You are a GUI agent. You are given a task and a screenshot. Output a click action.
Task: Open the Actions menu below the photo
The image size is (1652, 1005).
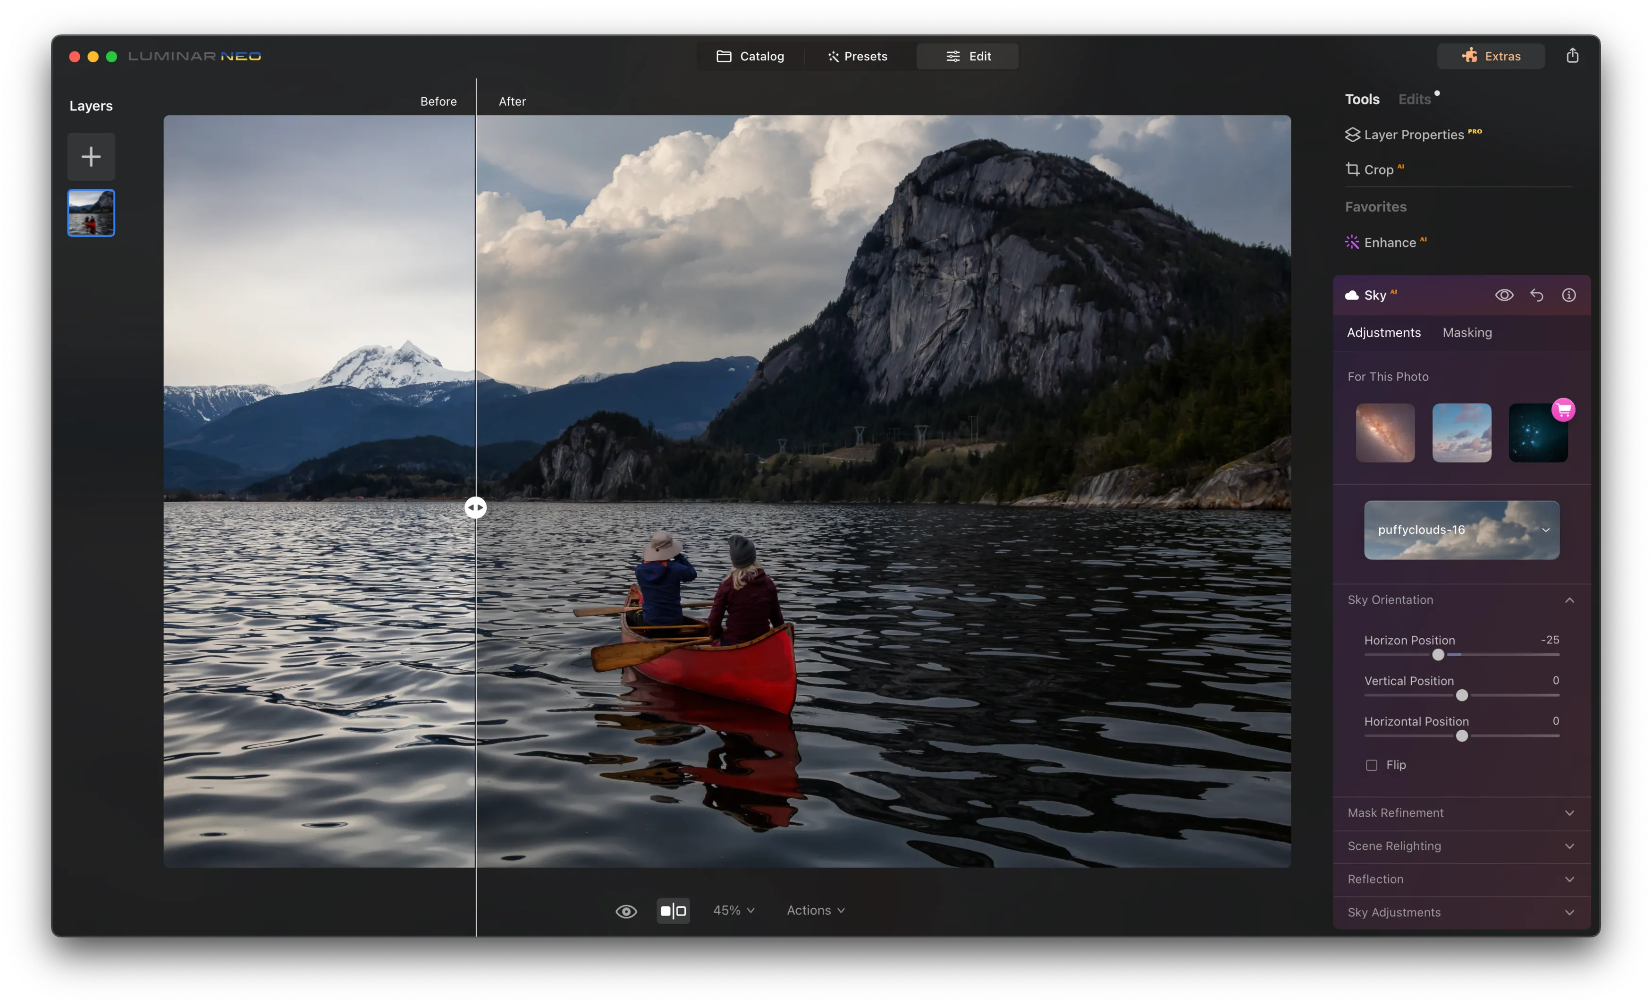point(815,911)
